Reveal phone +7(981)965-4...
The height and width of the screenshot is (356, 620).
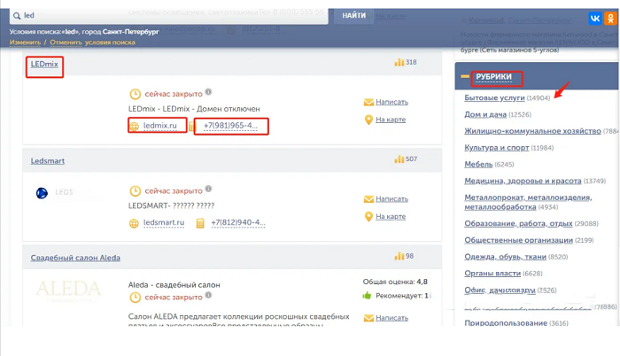click(230, 126)
